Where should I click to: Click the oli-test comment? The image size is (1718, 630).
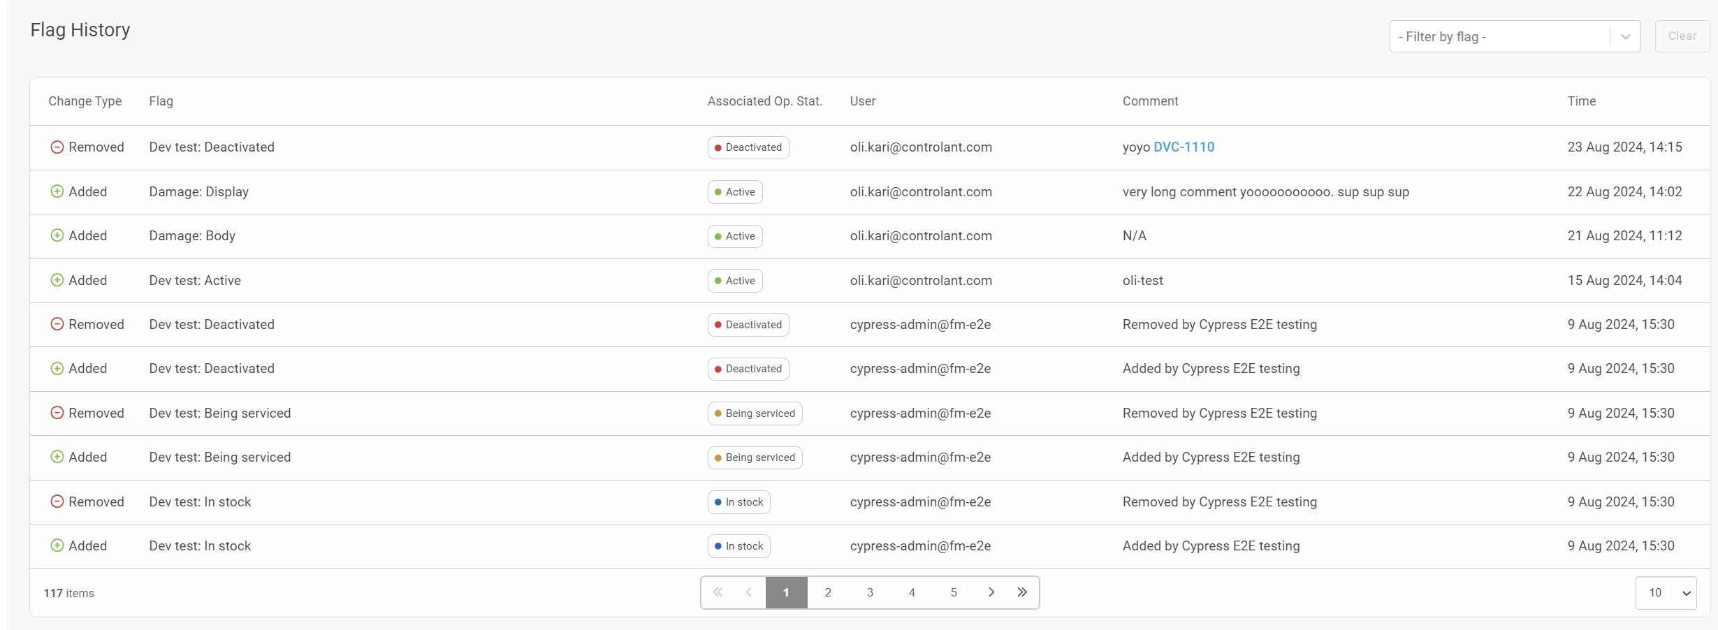pyautogui.click(x=1142, y=280)
